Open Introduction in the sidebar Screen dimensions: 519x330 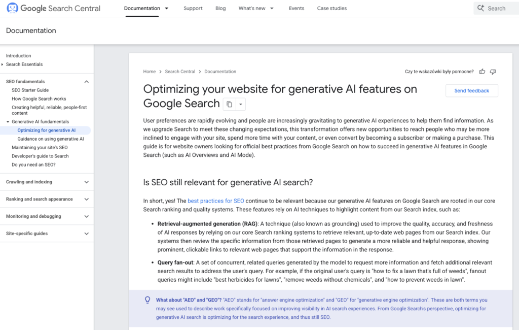pyautogui.click(x=19, y=56)
